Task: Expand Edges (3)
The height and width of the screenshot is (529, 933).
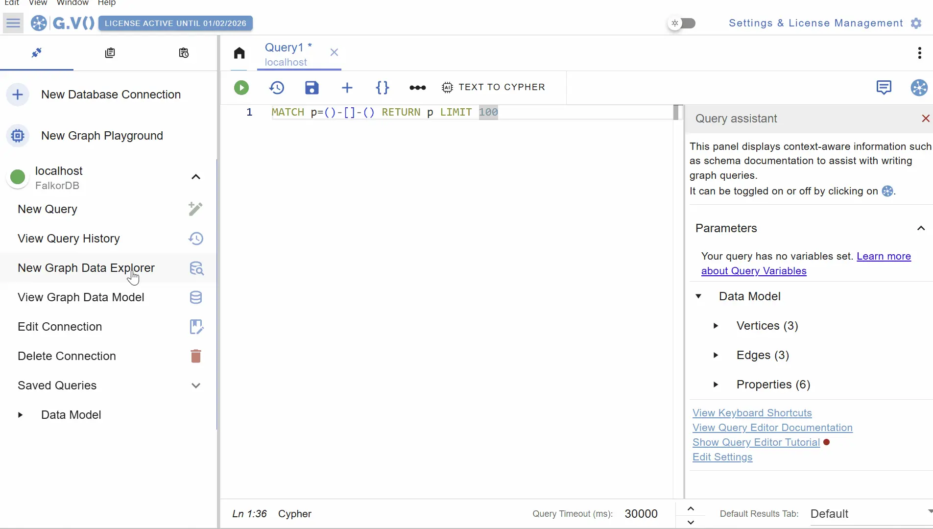Action: [x=716, y=355]
